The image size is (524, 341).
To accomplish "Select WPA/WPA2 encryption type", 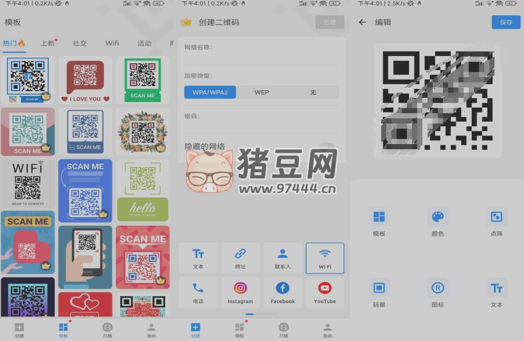I will click(210, 92).
